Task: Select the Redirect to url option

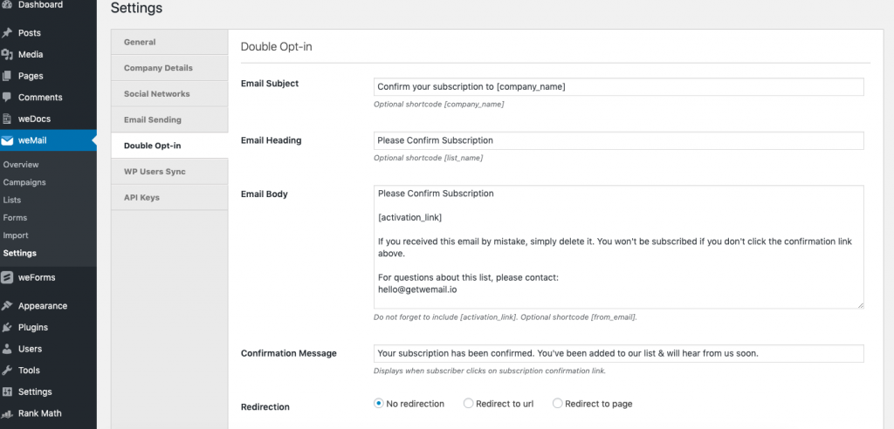Action: pos(468,404)
